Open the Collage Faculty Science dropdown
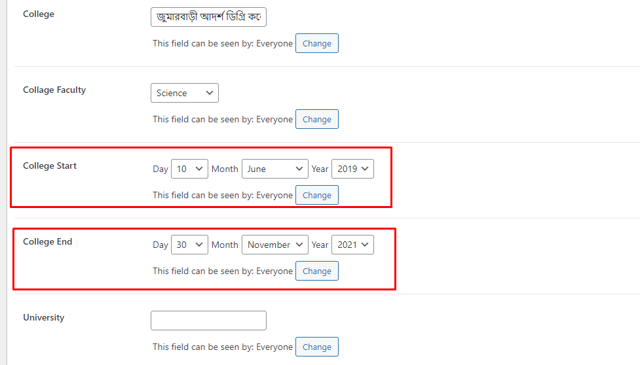Viewport: 640px width, 365px height. pyautogui.click(x=185, y=93)
